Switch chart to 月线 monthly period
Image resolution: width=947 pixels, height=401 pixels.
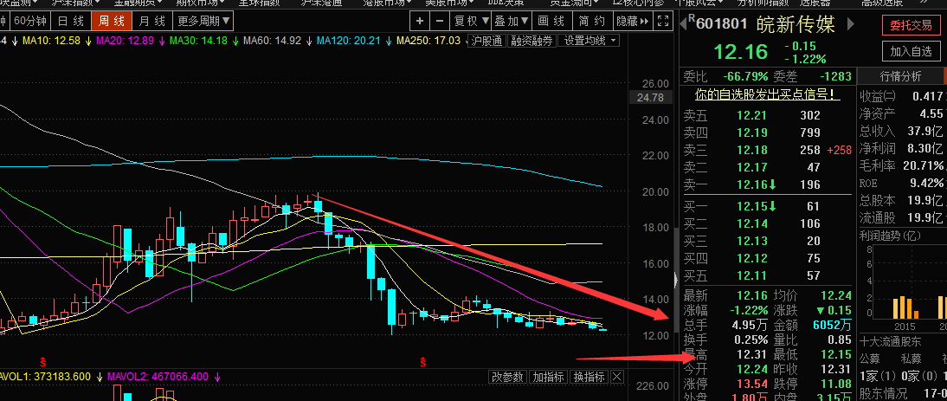point(152,21)
